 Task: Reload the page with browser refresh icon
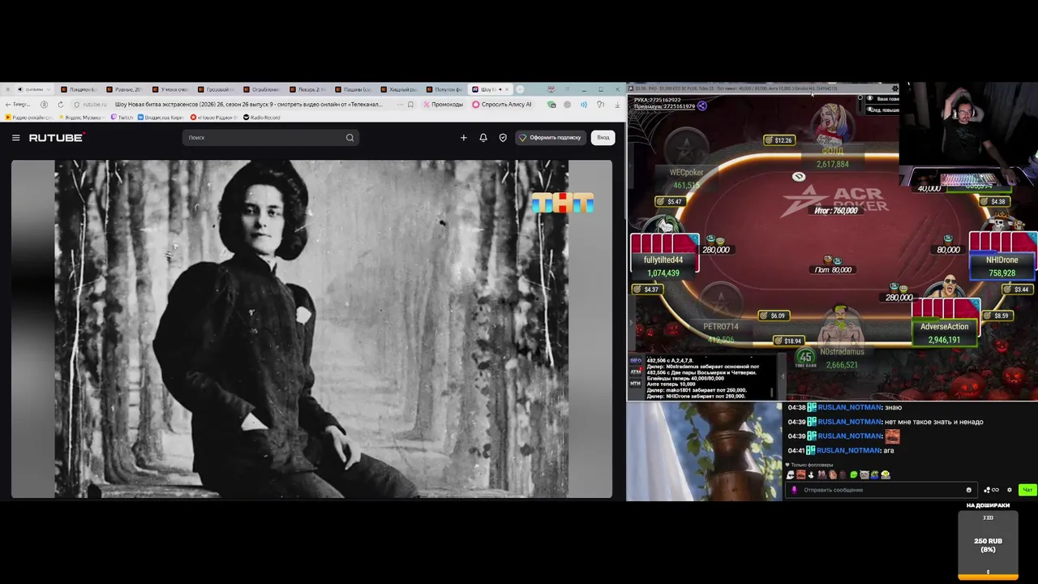pos(60,105)
